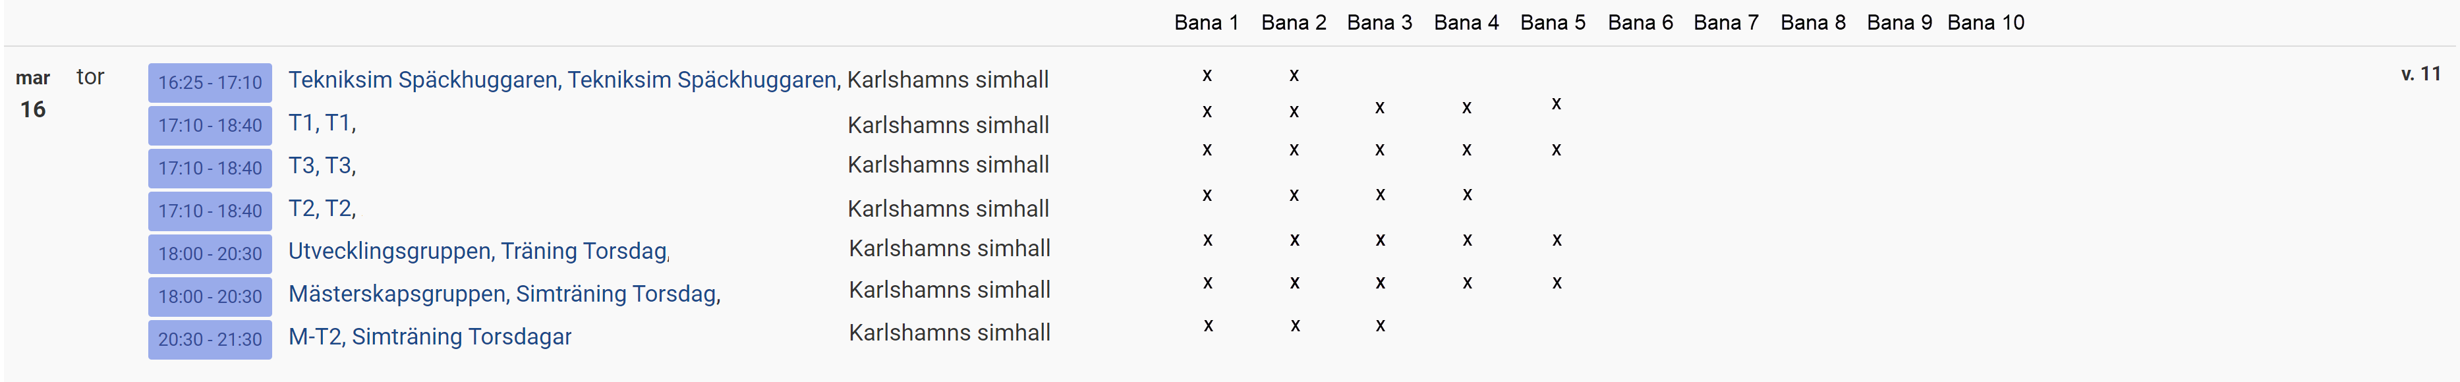
Task: Open the 16:25 - 17:10 time slot
Action: [209, 83]
